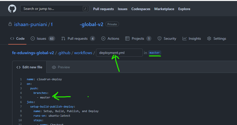Click 'name: Setup, Build, Publish, and Deploy'
The image size is (237, 125).
tap(66, 111)
